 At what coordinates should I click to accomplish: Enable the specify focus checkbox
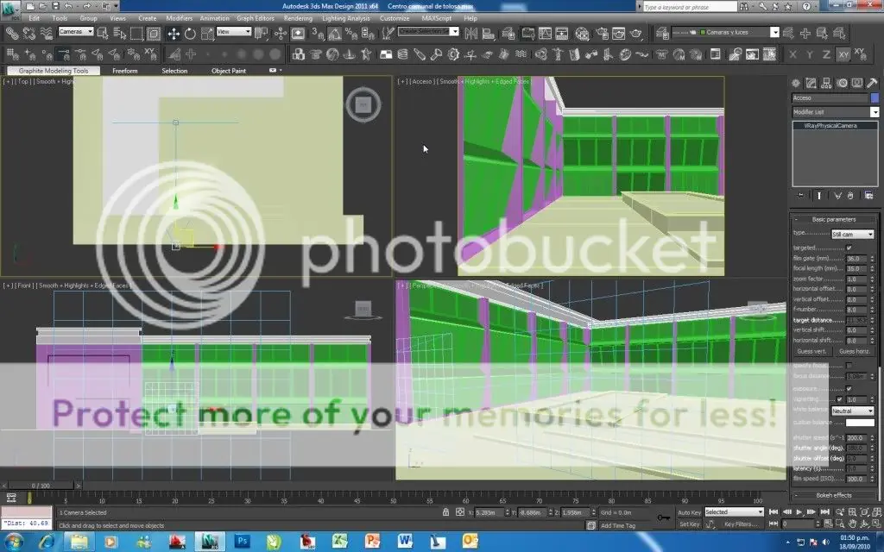[x=849, y=366]
